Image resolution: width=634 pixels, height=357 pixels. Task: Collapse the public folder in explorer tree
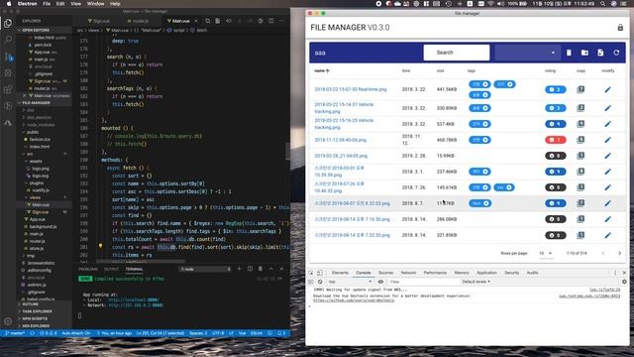[33, 132]
